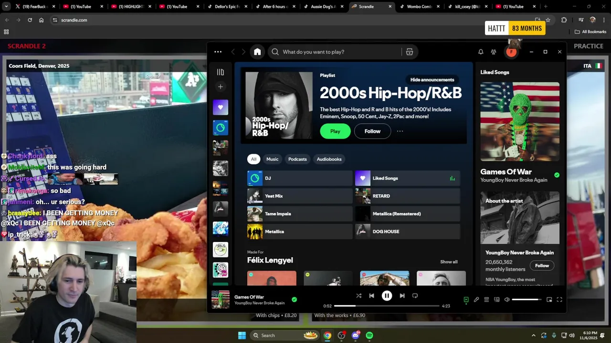Play the 2000s Hip-Hop/R&B playlist

[x=335, y=131]
